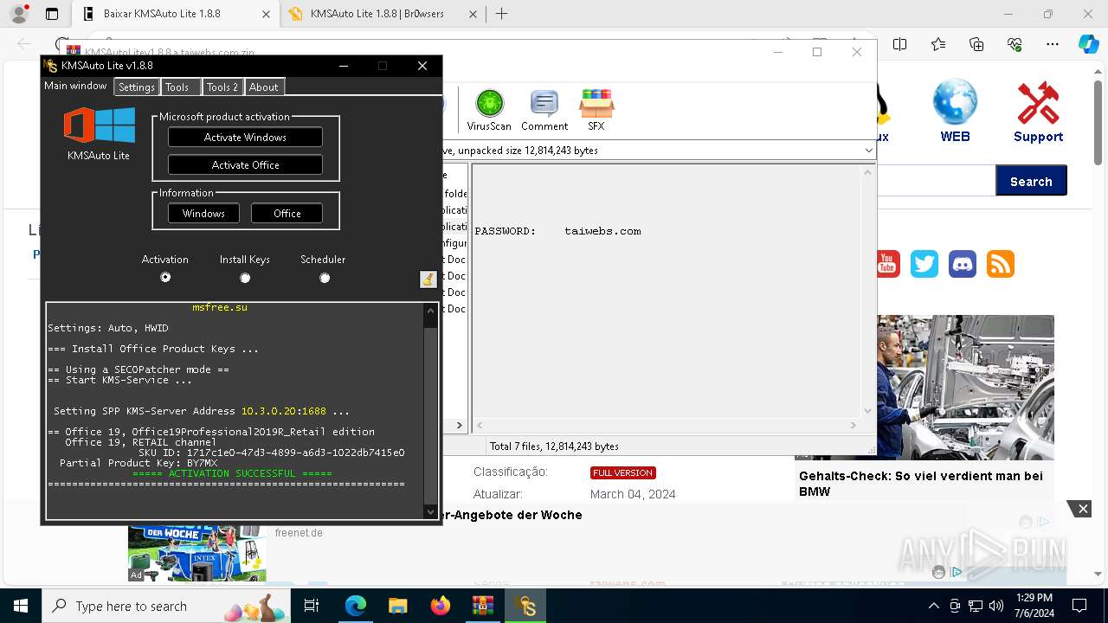Add a new Edge browser tab
Image resolution: width=1108 pixels, height=623 pixels.
click(x=501, y=14)
